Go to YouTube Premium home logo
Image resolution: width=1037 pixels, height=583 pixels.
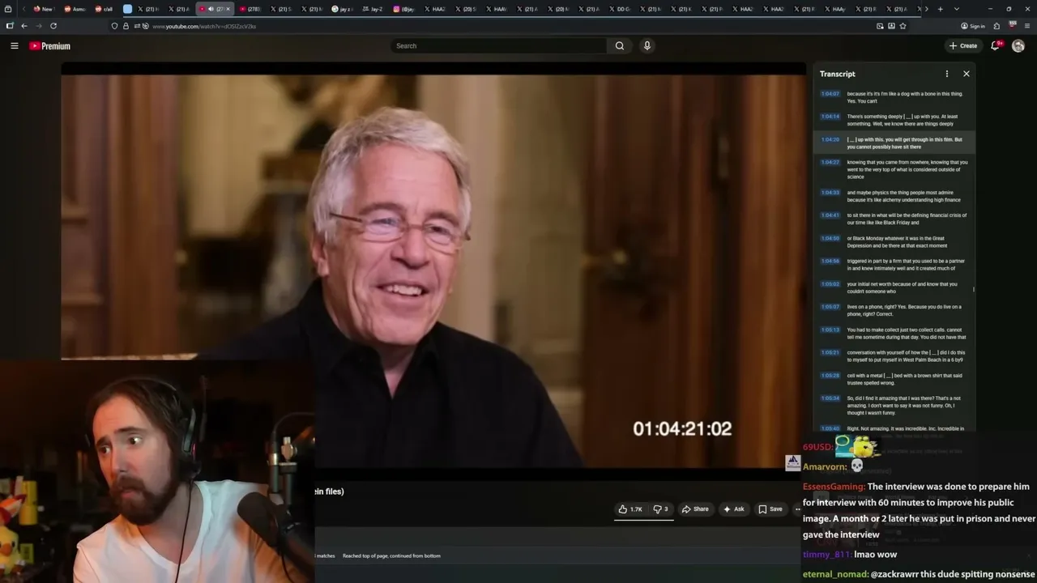(50, 46)
